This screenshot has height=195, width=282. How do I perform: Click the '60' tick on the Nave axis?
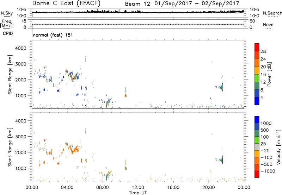(x=252, y=21)
